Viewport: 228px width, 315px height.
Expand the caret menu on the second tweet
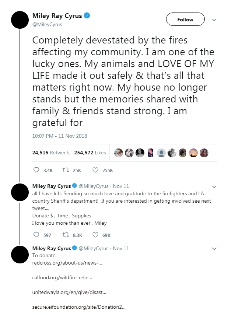[x=214, y=186]
